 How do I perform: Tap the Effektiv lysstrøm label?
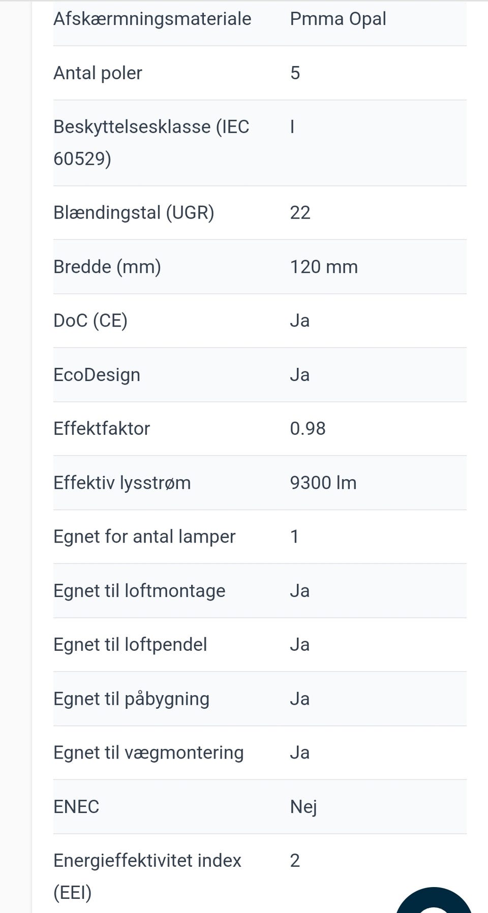point(122,483)
